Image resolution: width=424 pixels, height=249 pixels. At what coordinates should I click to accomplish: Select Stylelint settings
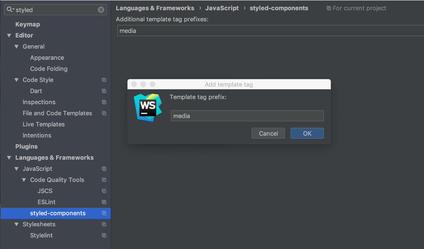(x=41, y=236)
